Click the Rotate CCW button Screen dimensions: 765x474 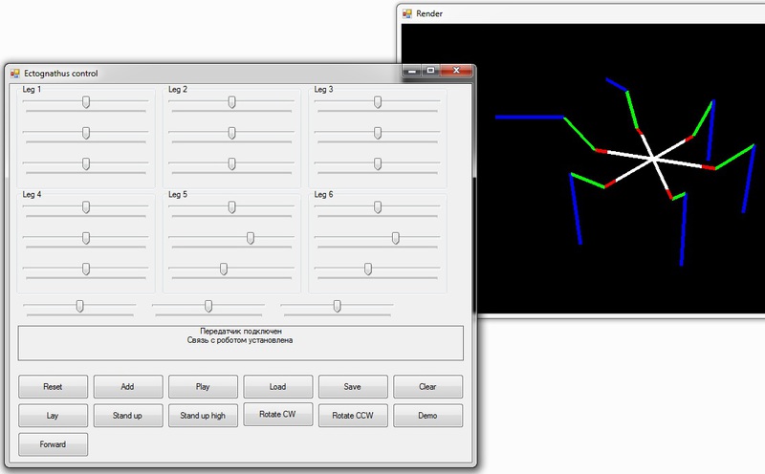coord(353,416)
